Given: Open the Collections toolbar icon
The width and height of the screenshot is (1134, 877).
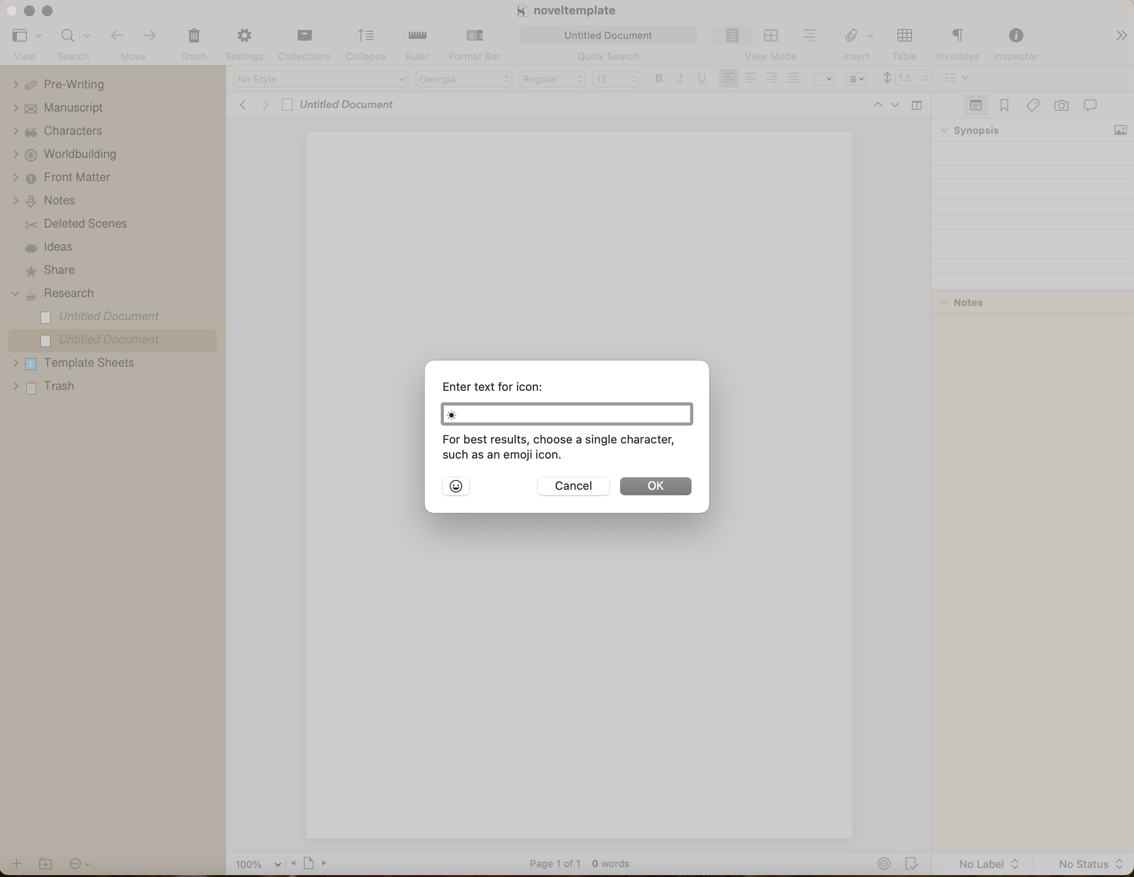Looking at the screenshot, I should [304, 35].
